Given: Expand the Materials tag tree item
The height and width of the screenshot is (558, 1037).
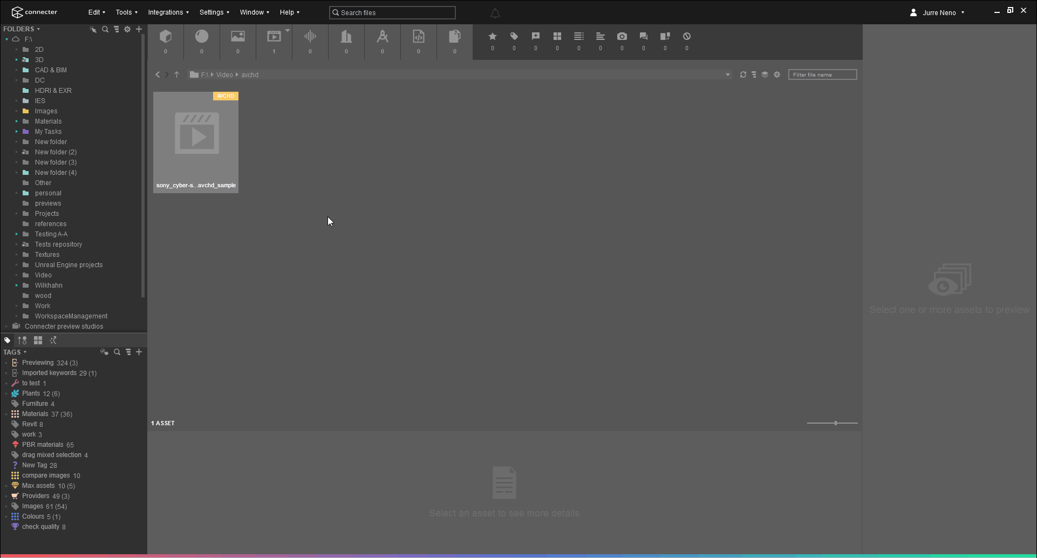Looking at the screenshot, I should pyautogui.click(x=5, y=414).
